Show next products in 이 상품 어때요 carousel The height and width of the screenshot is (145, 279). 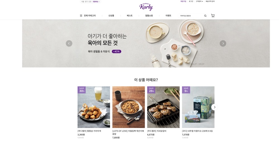pos(214,107)
